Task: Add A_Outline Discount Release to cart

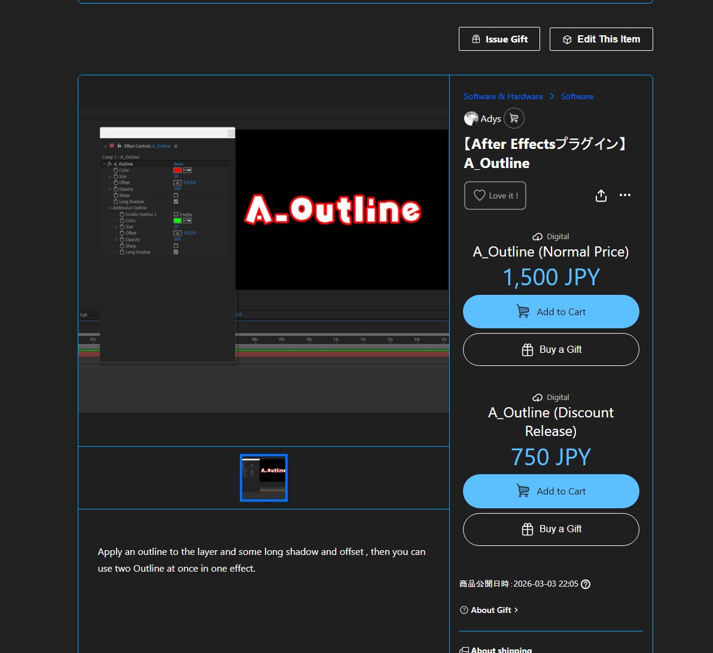Action: pyautogui.click(x=551, y=491)
